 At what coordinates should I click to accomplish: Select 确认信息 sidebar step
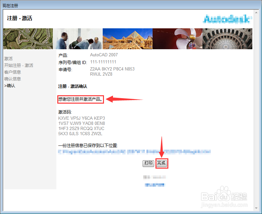13,79
